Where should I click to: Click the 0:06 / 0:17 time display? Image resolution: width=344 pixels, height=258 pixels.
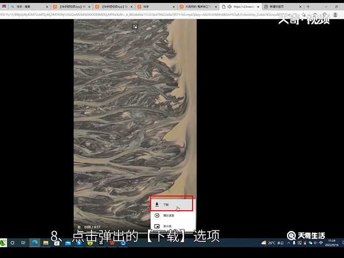click(92, 227)
